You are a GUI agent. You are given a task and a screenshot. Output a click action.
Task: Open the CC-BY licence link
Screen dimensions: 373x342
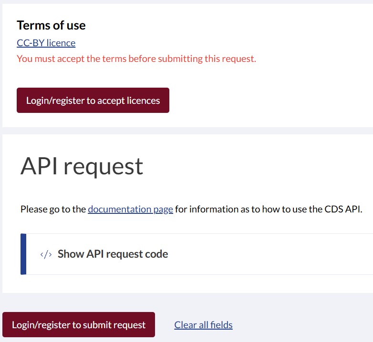(x=46, y=43)
